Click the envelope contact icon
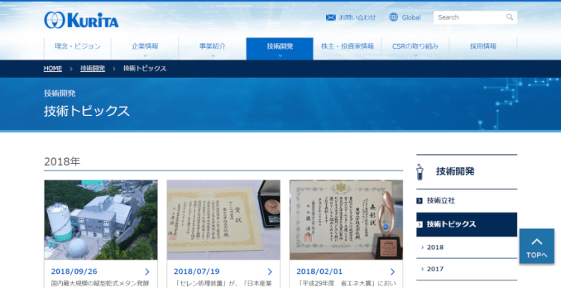Viewport: 561px width, 288px height. 331,17
